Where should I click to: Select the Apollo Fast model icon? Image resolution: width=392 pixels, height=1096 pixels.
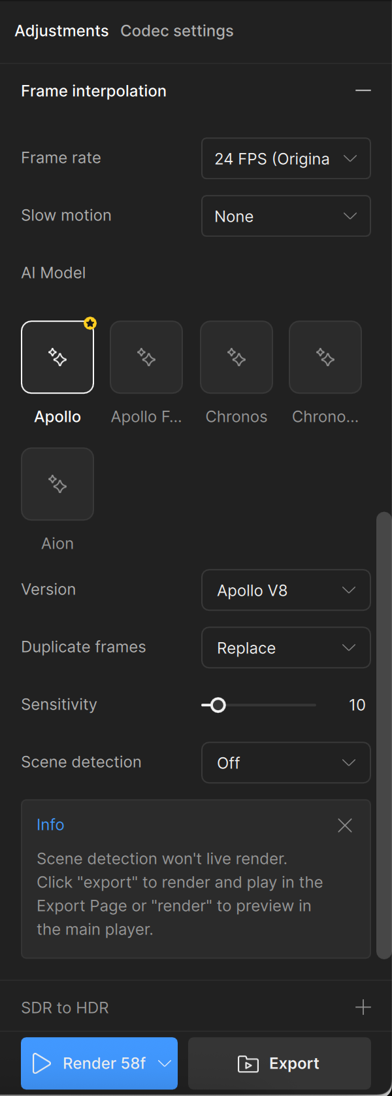click(146, 357)
